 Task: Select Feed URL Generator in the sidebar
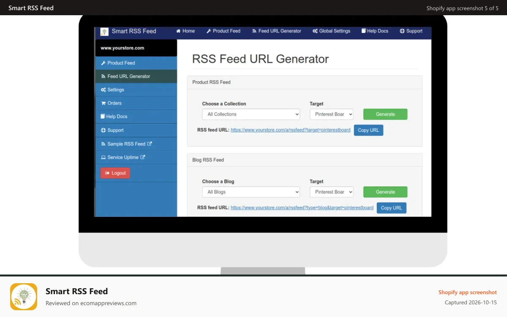136,77
